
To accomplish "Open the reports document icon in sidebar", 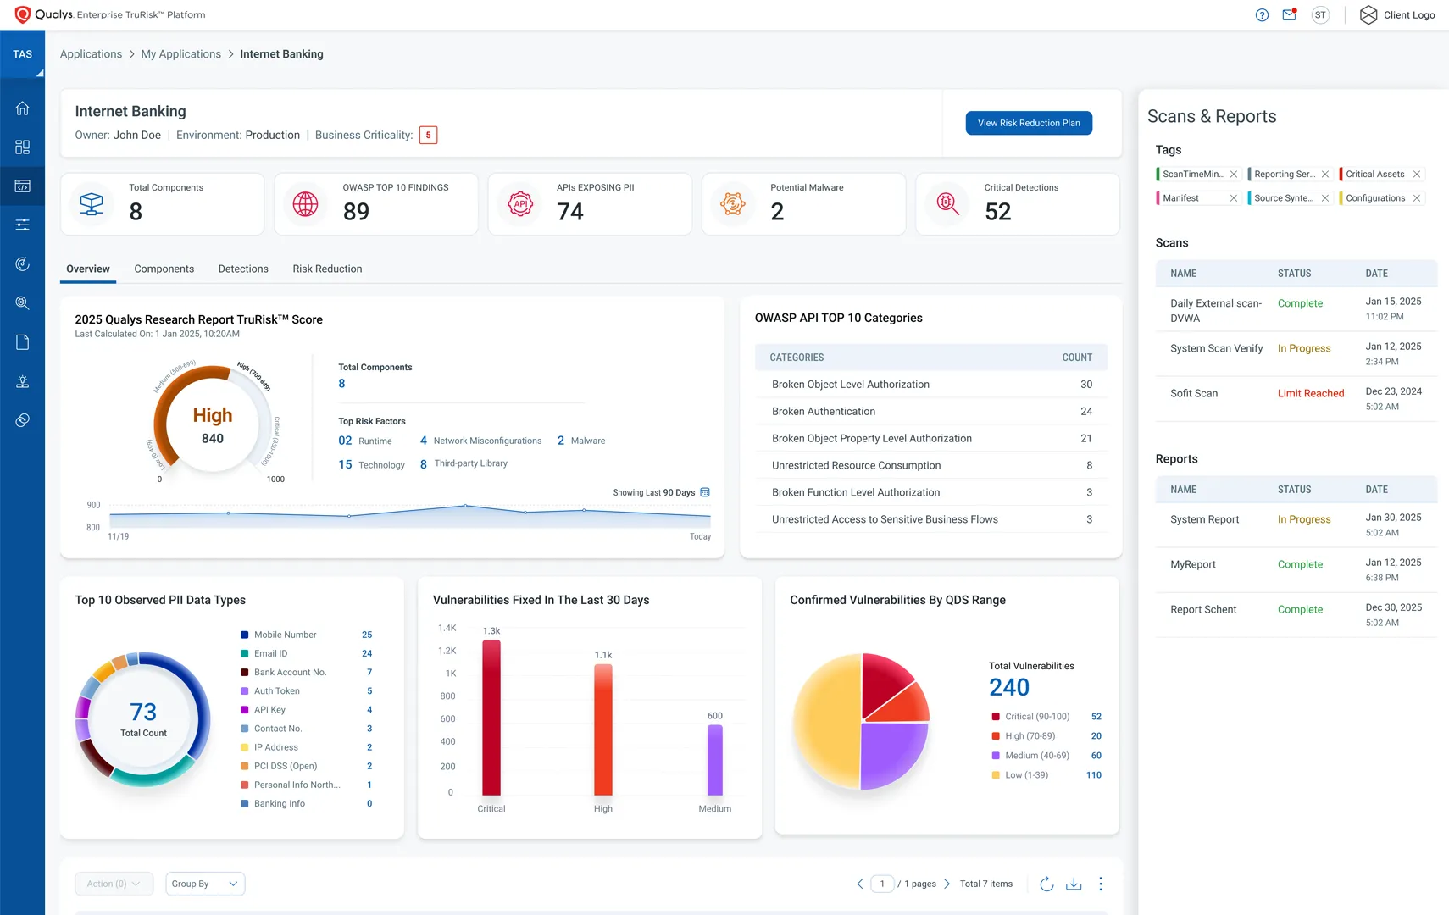I will (23, 341).
